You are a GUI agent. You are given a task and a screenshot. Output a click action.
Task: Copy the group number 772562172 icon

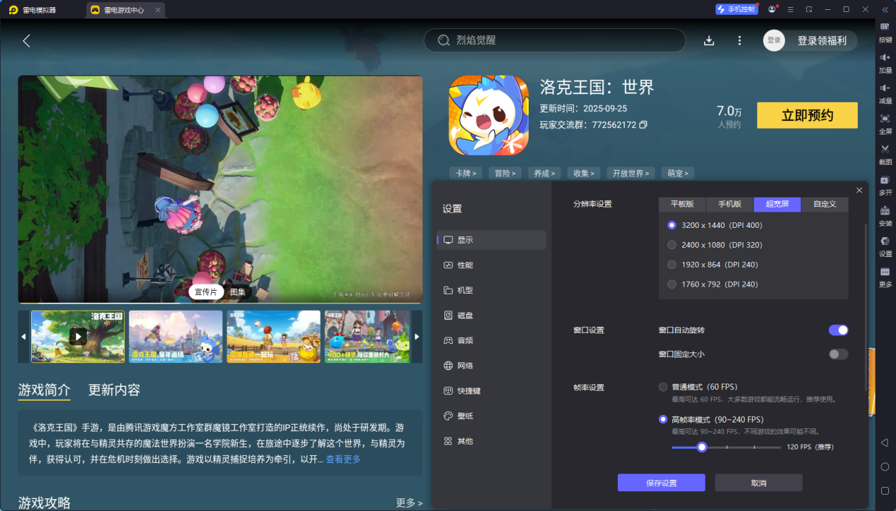[x=643, y=125]
